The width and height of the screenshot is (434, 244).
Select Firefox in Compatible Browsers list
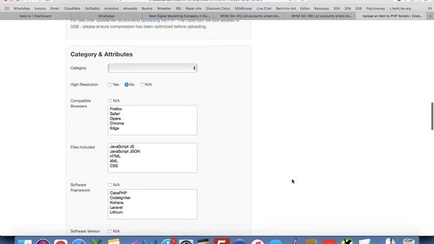pyautogui.click(x=116, y=109)
